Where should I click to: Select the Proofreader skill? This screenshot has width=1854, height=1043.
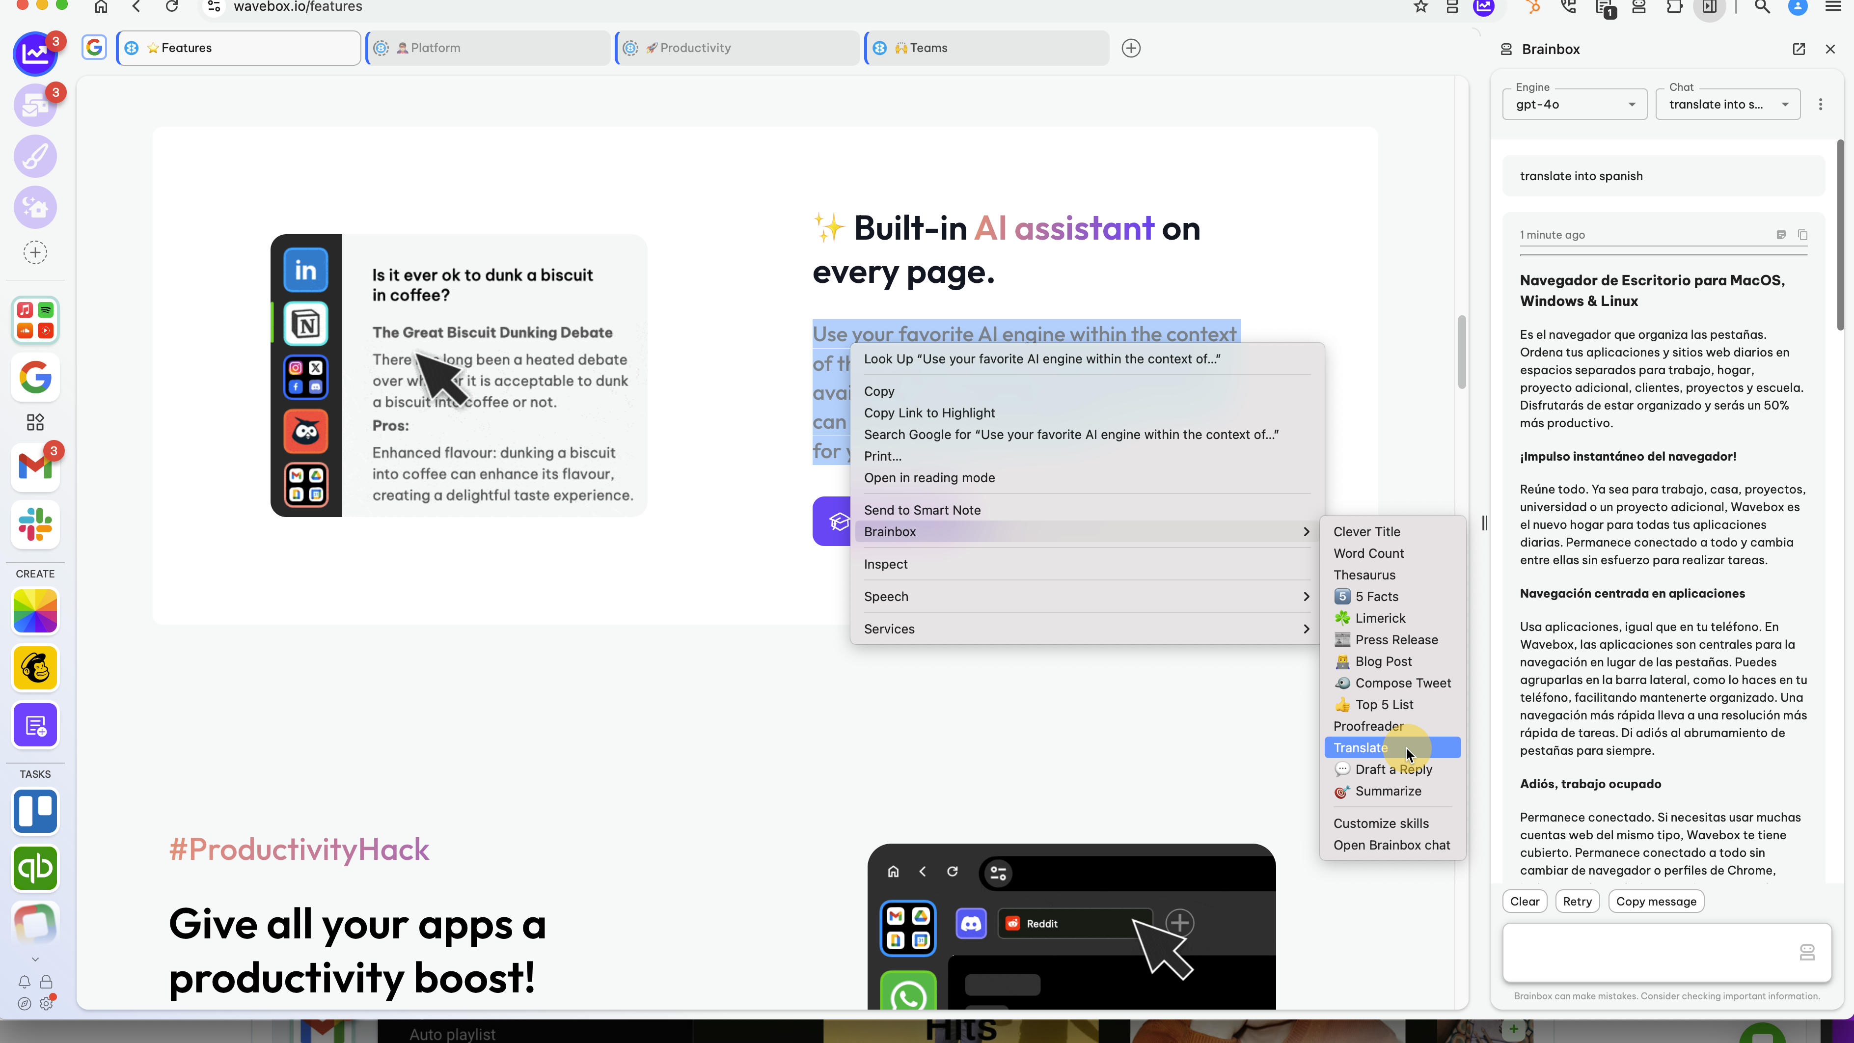tap(1392, 726)
